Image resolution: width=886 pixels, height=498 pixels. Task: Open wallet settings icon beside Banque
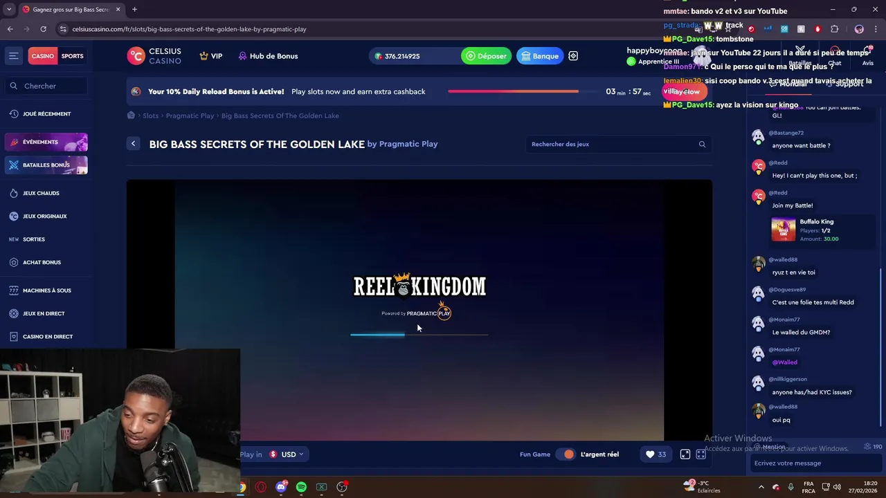click(573, 56)
